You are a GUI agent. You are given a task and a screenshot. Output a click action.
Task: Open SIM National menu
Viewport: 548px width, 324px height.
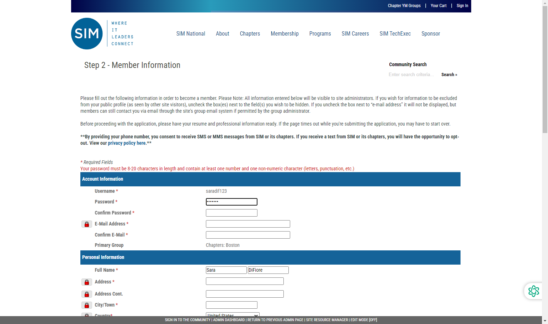click(x=191, y=34)
